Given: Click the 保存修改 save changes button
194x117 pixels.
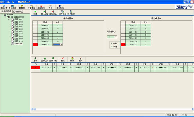Looking at the screenshot, I should pos(63,13).
